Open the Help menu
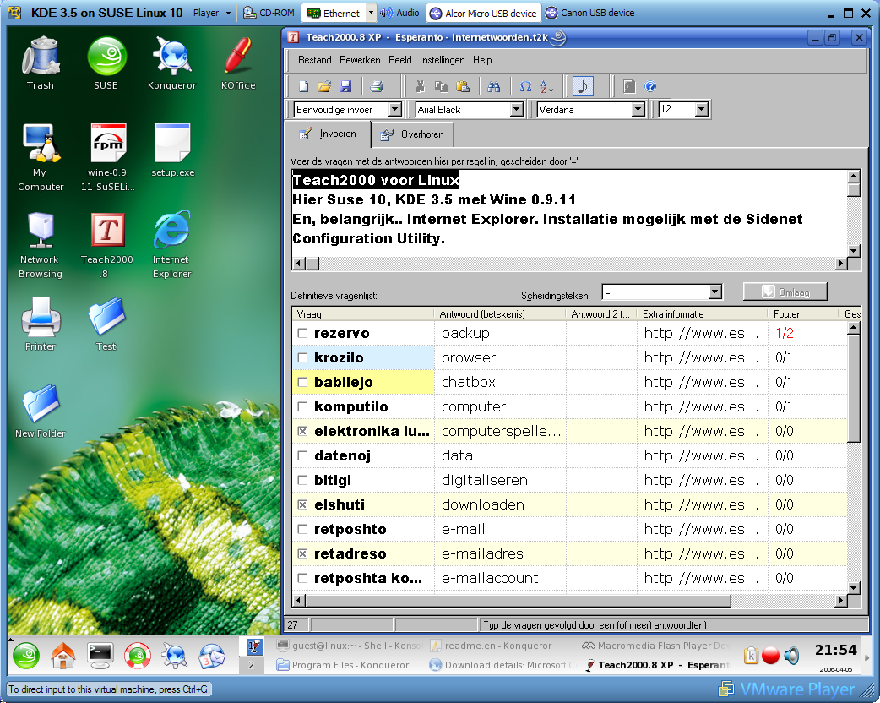Image resolution: width=880 pixels, height=703 pixels. pos(482,60)
